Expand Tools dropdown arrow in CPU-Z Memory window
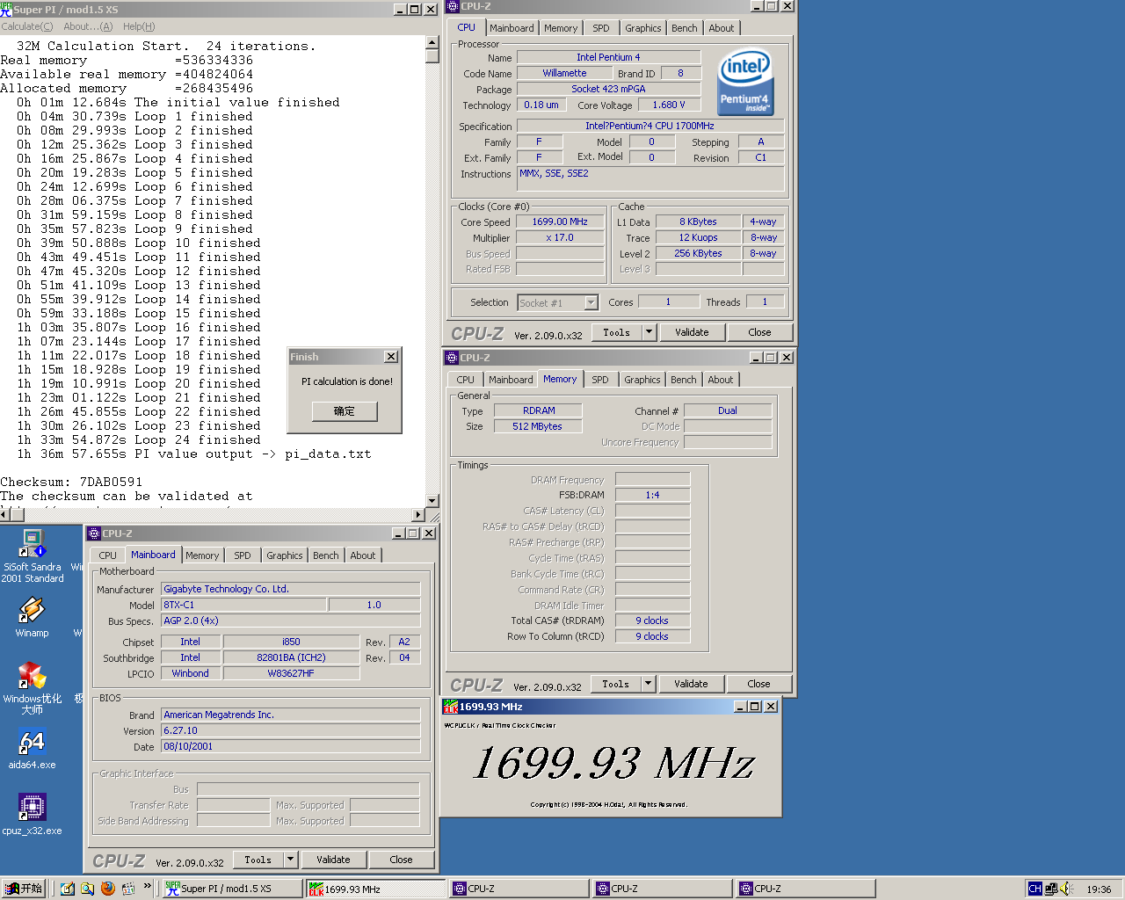Image resolution: width=1125 pixels, height=900 pixels. [x=649, y=684]
